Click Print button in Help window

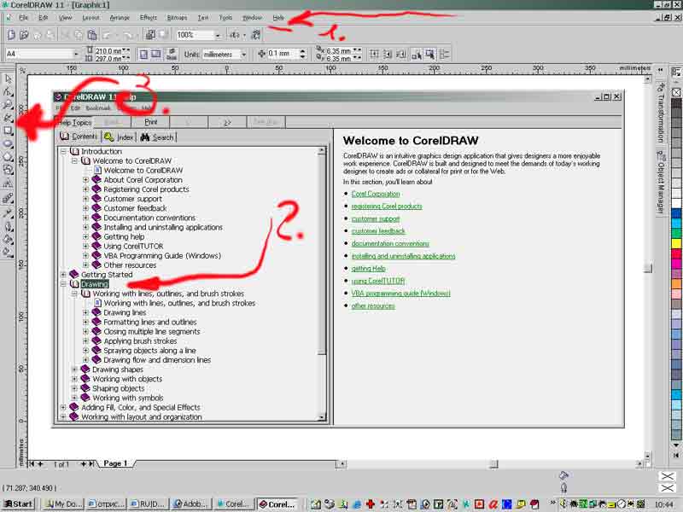pos(151,122)
